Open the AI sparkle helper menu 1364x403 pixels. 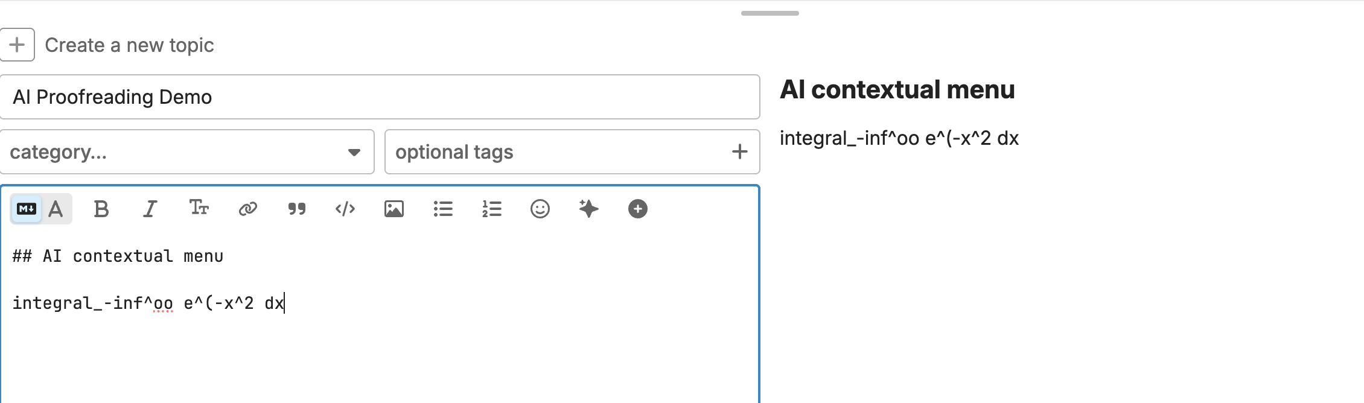click(x=588, y=209)
